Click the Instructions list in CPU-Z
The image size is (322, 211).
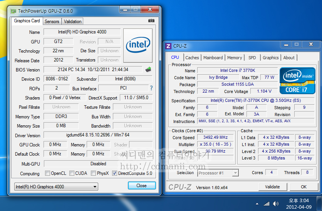[x=256, y=121]
